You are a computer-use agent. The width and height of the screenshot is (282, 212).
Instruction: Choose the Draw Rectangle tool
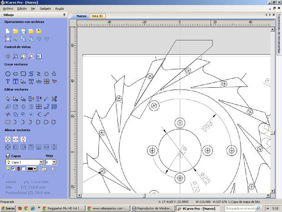(23, 74)
